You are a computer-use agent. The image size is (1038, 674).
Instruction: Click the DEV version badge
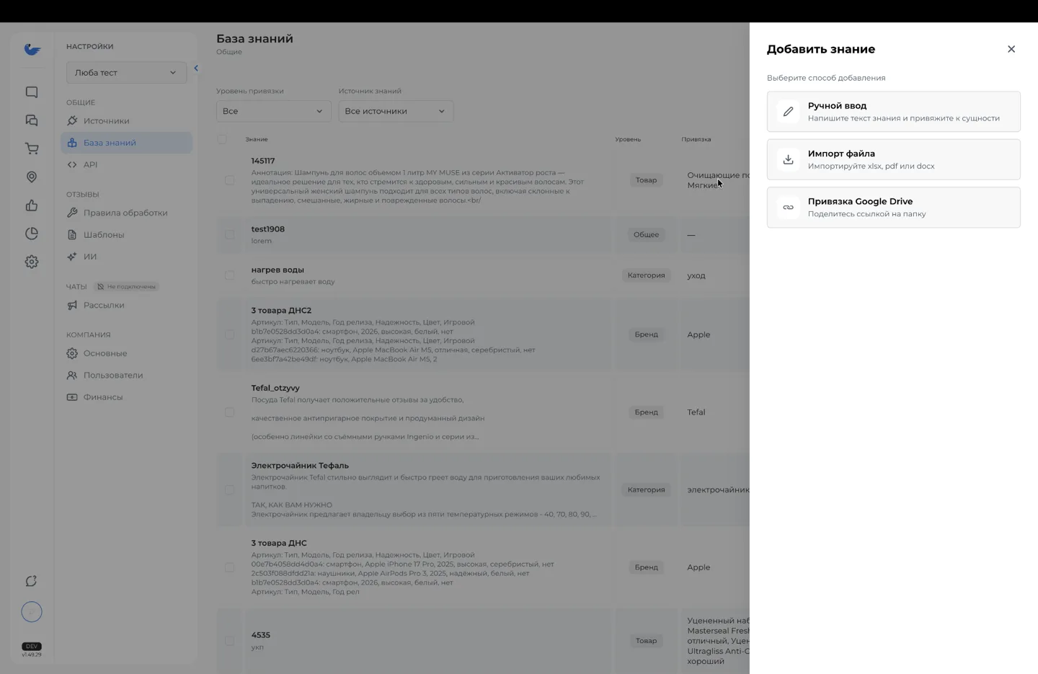(x=32, y=647)
